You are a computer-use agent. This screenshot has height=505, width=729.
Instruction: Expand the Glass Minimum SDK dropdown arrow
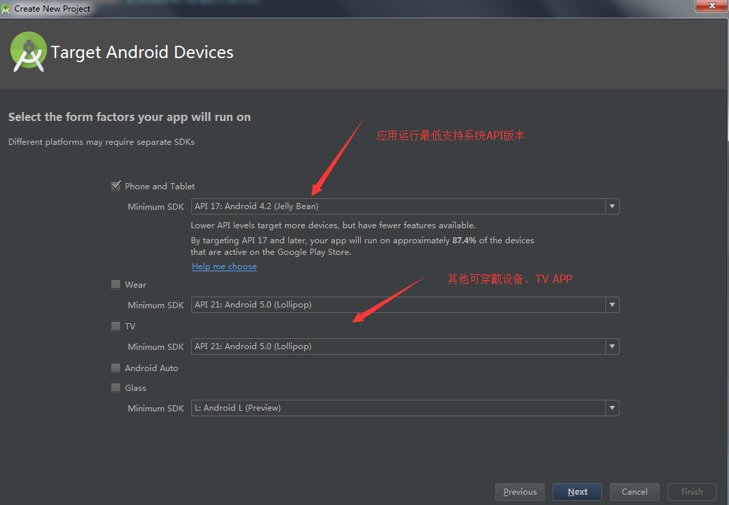coord(611,408)
